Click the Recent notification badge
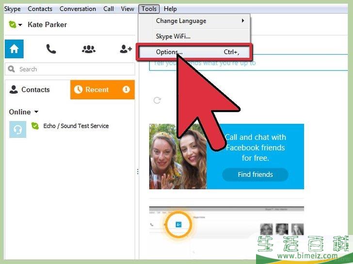 [x=126, y=89]
